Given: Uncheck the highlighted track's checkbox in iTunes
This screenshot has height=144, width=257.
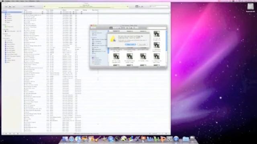Looking at the screenshot, I should coord(24,14).
